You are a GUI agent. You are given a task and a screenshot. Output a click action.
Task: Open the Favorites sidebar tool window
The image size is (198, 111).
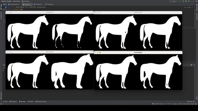coord(1,96)
